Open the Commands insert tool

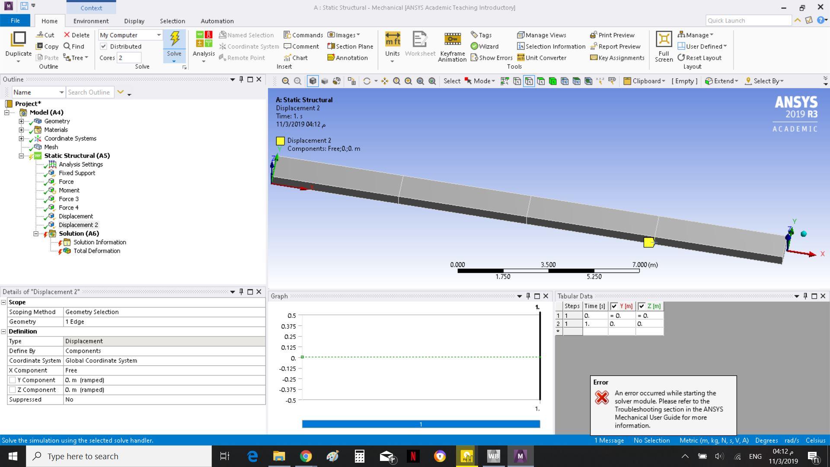point(303,35)
